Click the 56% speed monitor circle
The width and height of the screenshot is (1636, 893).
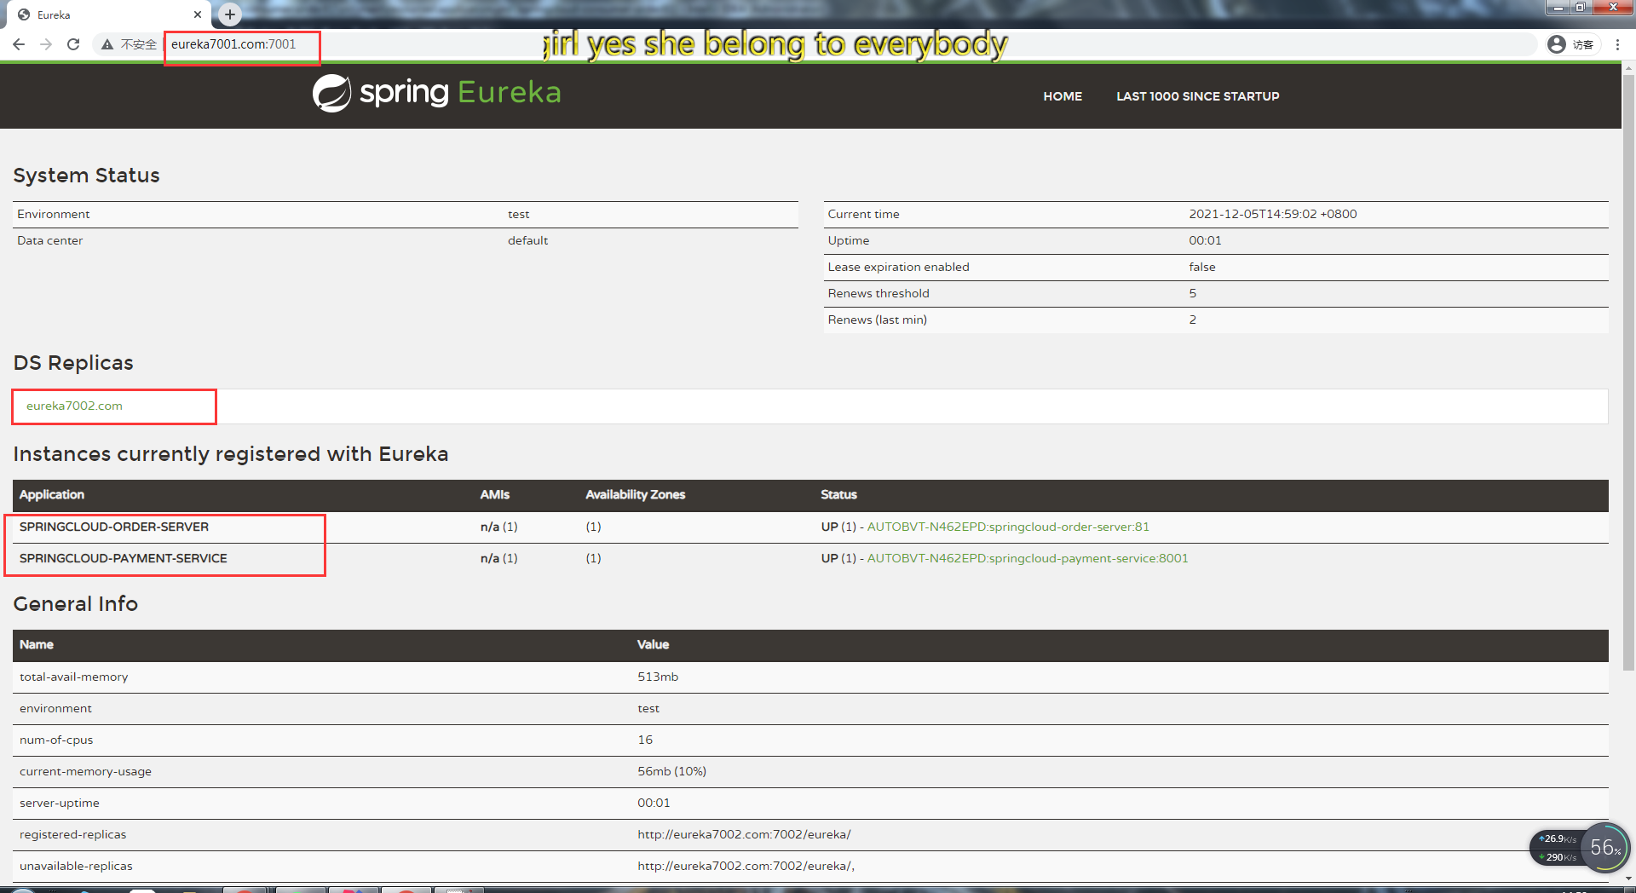pos(1604,848)
